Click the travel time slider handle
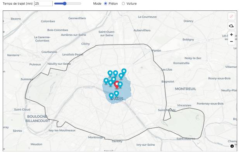This screenshot has height=155, width=248. 64,3
